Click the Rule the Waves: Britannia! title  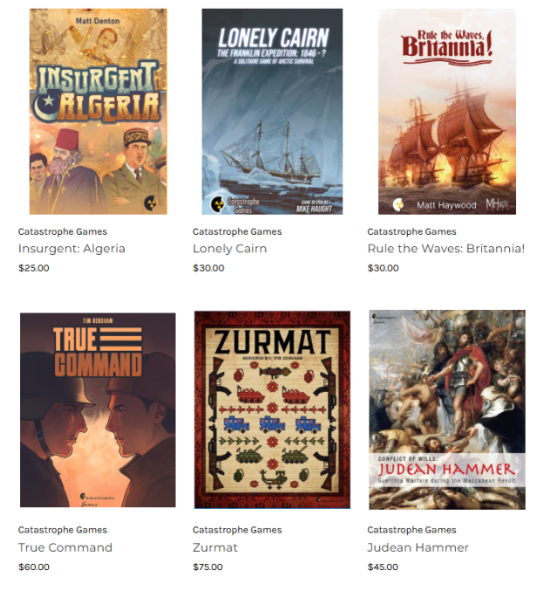point(446,249)
